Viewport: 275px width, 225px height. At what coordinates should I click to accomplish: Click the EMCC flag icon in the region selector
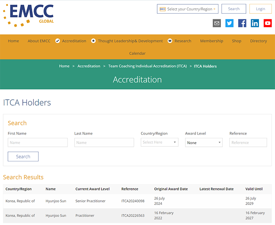(163, 9)
